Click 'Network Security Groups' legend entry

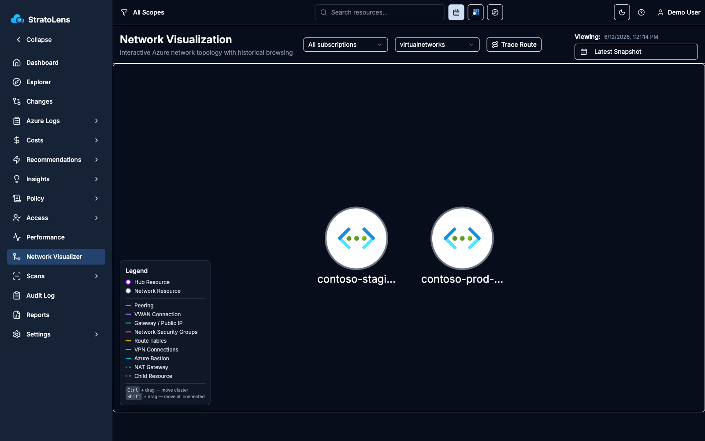pos(166,332)
